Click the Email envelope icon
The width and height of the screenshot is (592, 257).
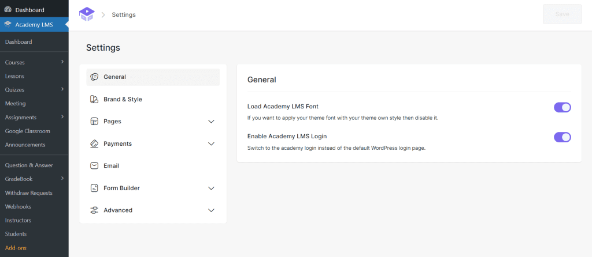point(94,165)
